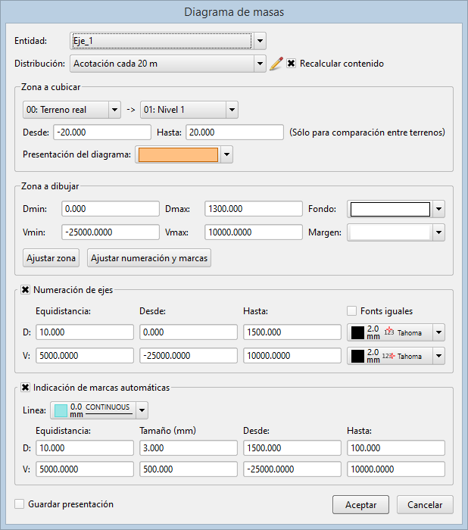Click marcas V Tamaño field 500.000
The height and width of the screenshot is (530, 468).
[x=189, y=469]
